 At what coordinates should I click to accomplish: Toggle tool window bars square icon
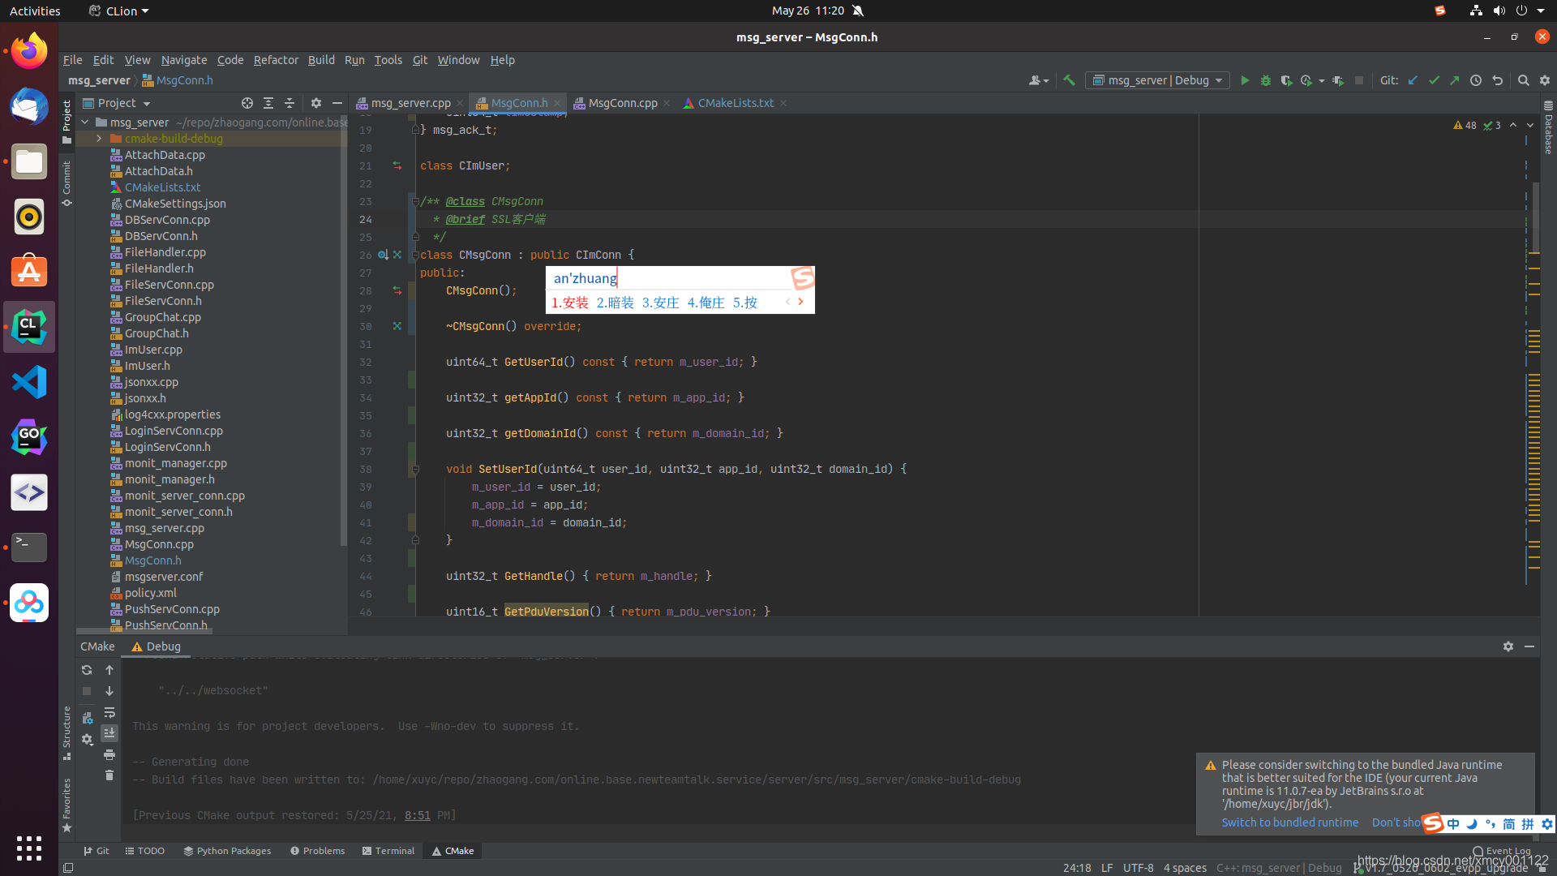click(x=68, y=868)
